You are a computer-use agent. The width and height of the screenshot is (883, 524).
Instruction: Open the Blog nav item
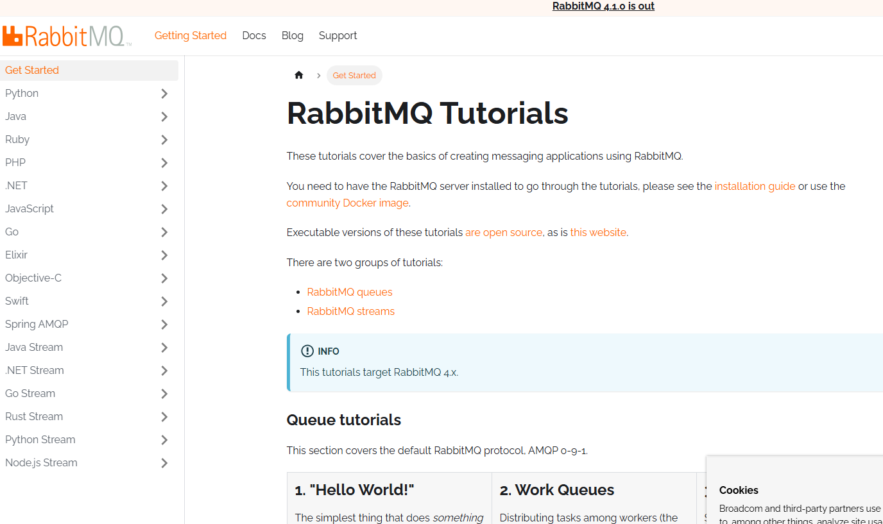click(293, 36)
